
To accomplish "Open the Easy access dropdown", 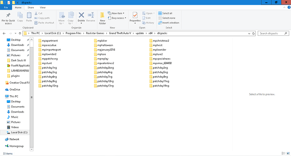I will tap(117, 18).
